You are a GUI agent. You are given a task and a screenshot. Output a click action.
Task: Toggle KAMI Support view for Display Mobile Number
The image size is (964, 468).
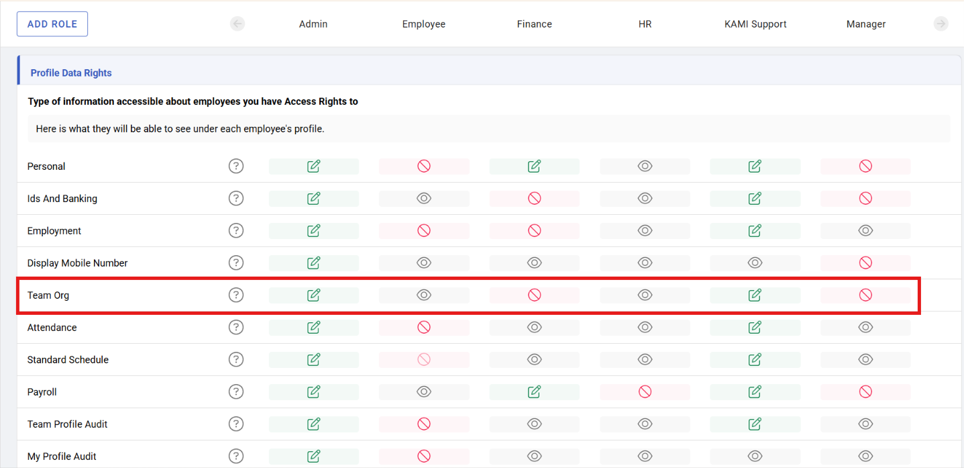(755, 263)
